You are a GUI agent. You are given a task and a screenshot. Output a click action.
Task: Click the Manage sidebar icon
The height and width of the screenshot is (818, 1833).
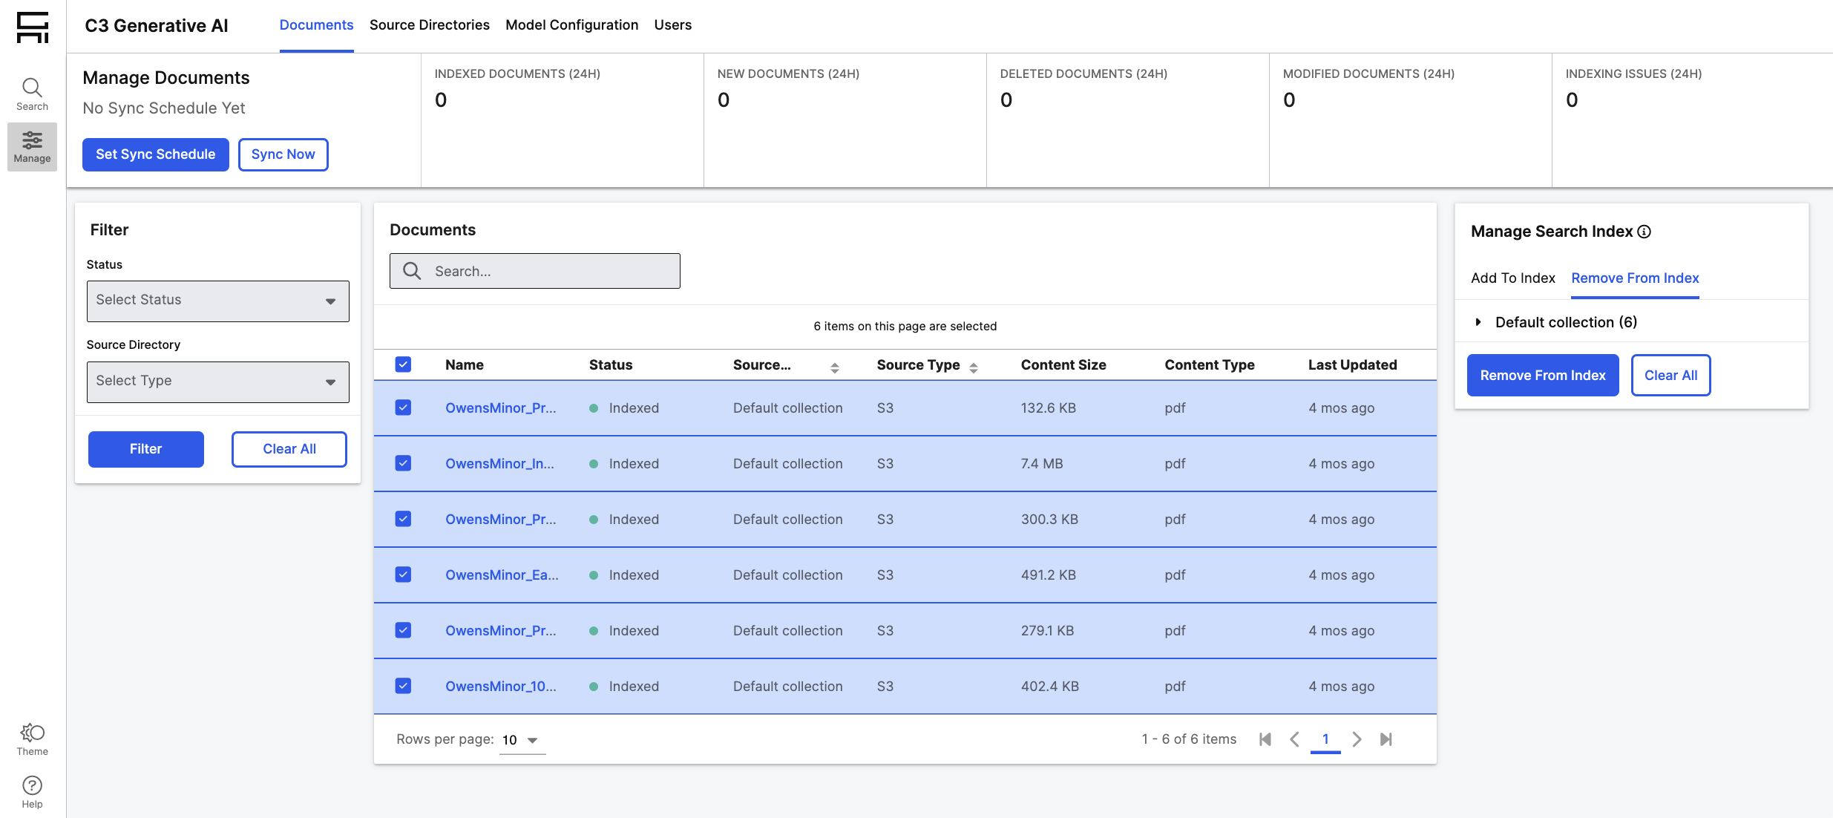click(32, 146)
